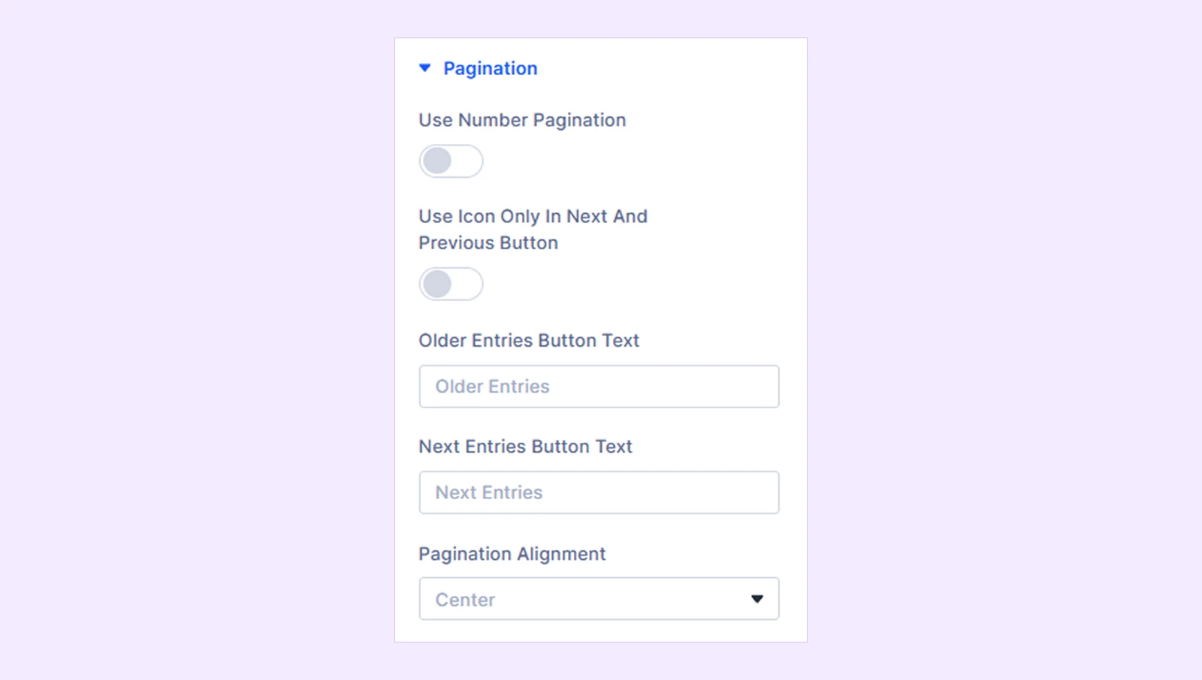Screen dimensions: 1202x680
Task: Click empty area right of Older Entries placeholder
Action: tap(665, 387)
